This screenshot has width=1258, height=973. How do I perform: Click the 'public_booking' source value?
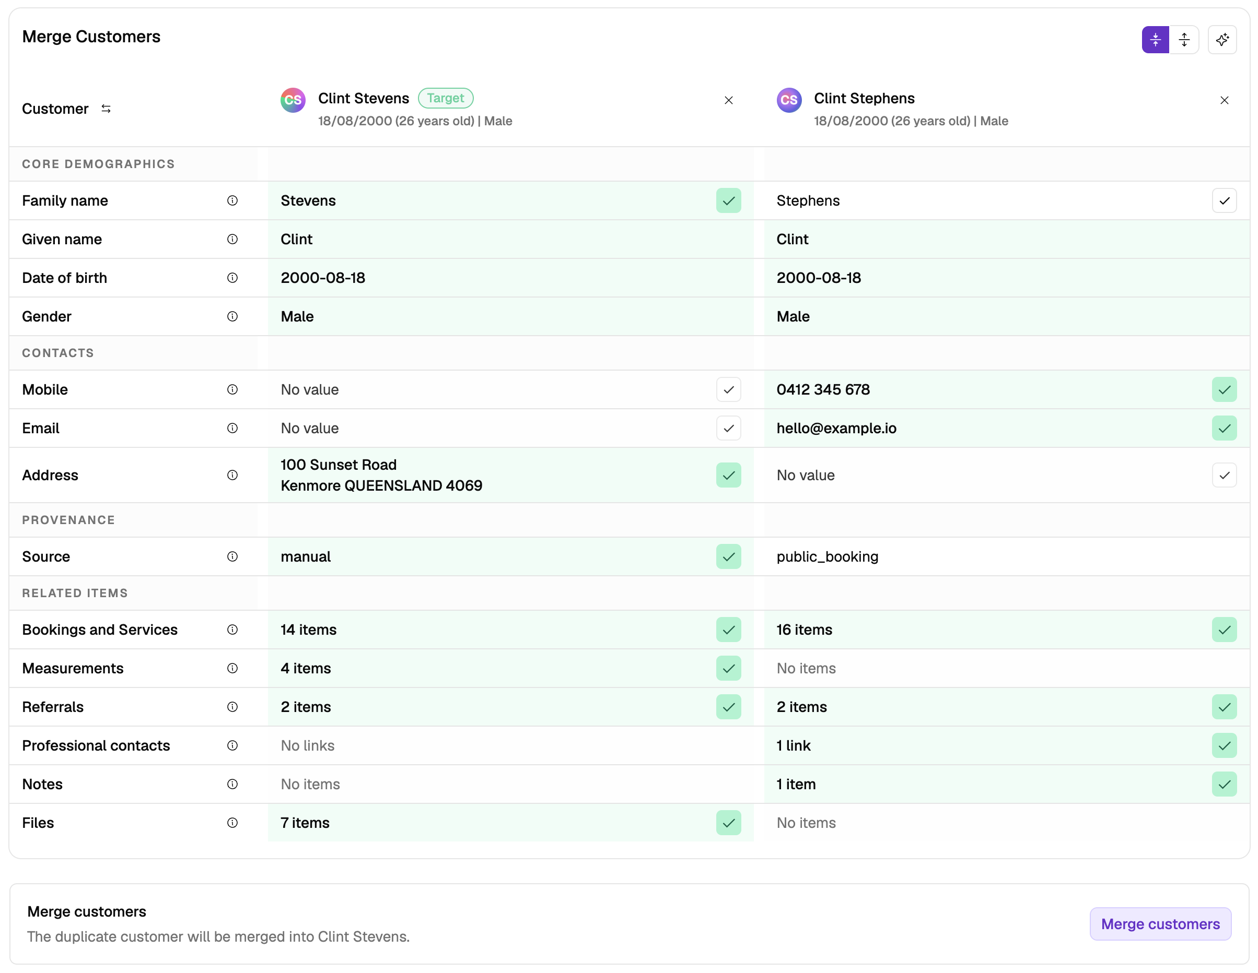pyautogui.click(x=827, y=556)
